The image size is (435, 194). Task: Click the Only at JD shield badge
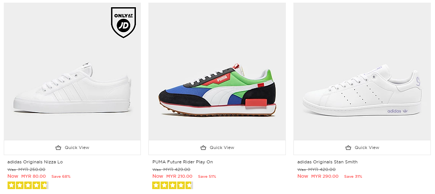tap(123, 22)
